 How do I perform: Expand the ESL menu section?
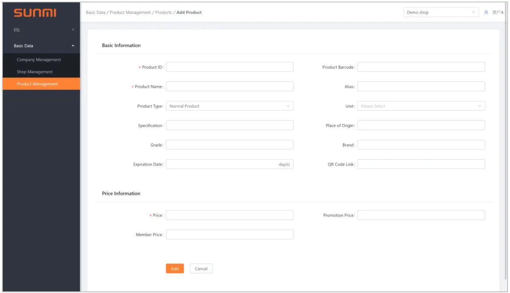(41, 30)
